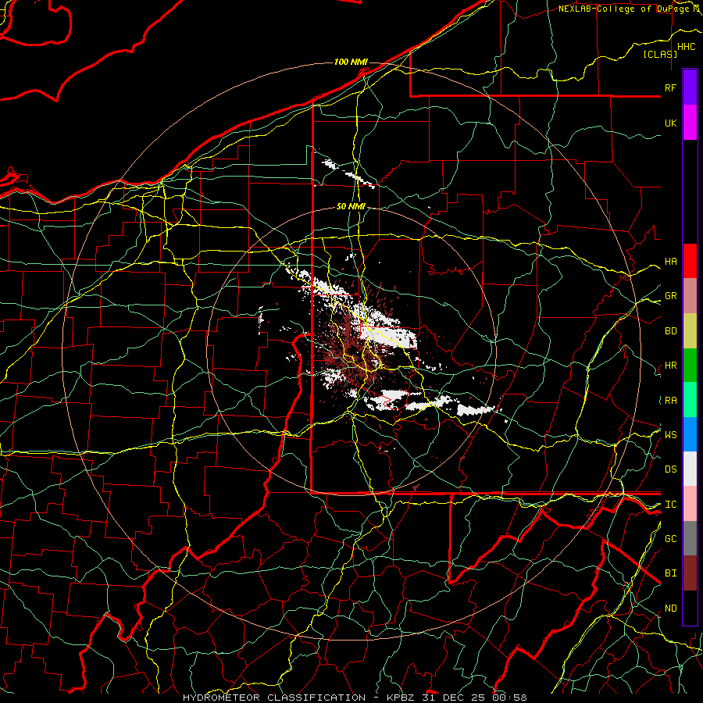This screenshot has height=703, width=703.
Task: Click the 'UK' legend label
Action: pyautogui.click(x=670, y=123)
